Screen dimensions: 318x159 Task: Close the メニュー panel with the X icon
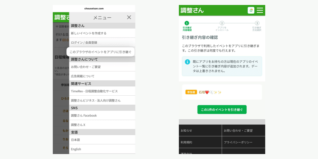tap(129, 17)
